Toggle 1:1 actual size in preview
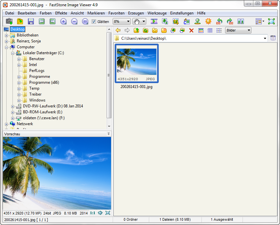Screen dimensions: 280x225 tap(93, 213)
